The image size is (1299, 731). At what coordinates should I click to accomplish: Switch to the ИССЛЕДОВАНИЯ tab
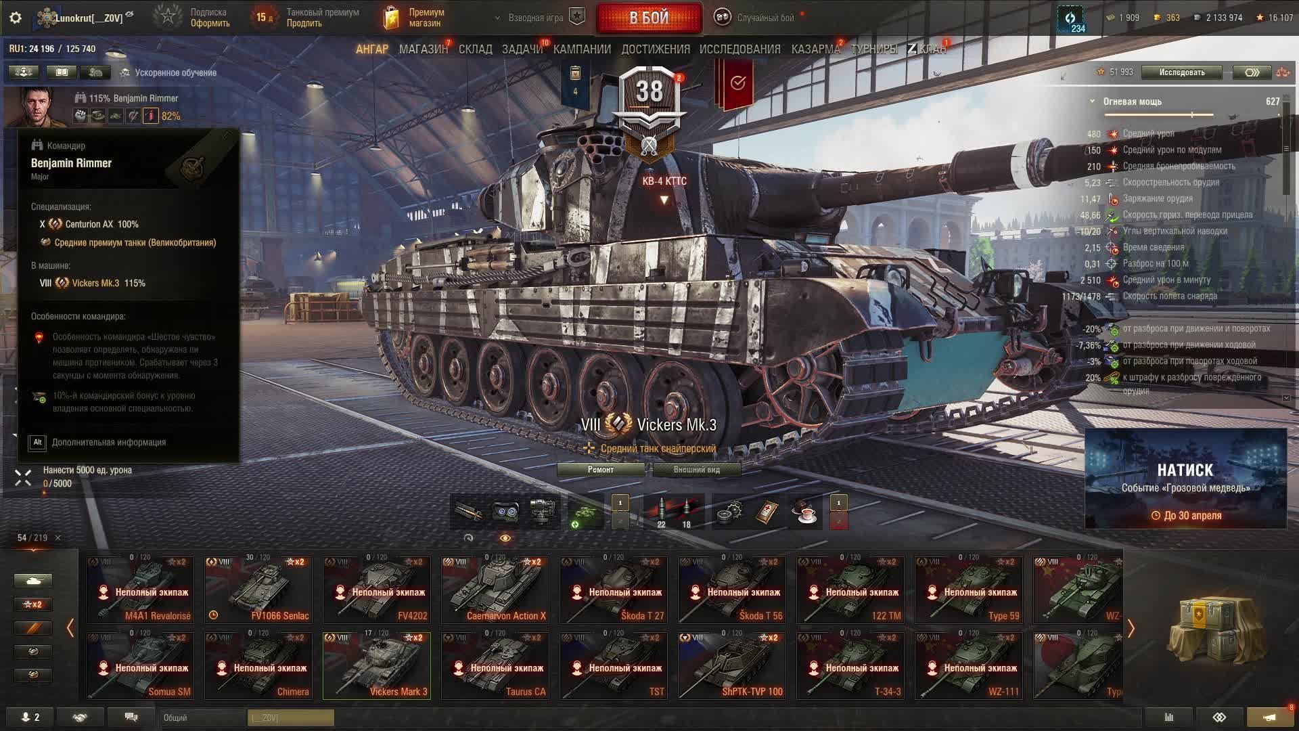pos(739,49)
